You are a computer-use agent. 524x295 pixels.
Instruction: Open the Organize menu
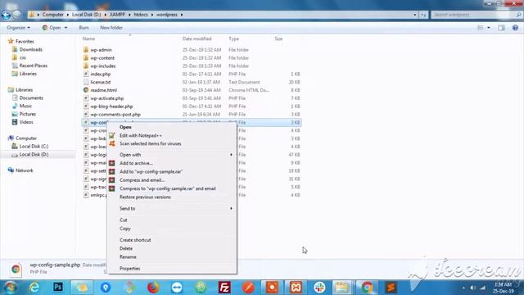coord(18,28)
